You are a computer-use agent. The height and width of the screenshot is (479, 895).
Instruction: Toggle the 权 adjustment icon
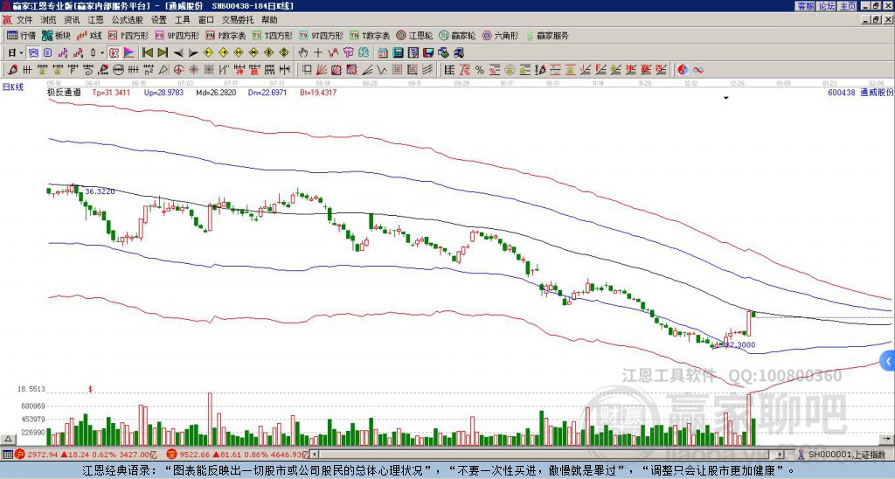[x=114, y=53]
